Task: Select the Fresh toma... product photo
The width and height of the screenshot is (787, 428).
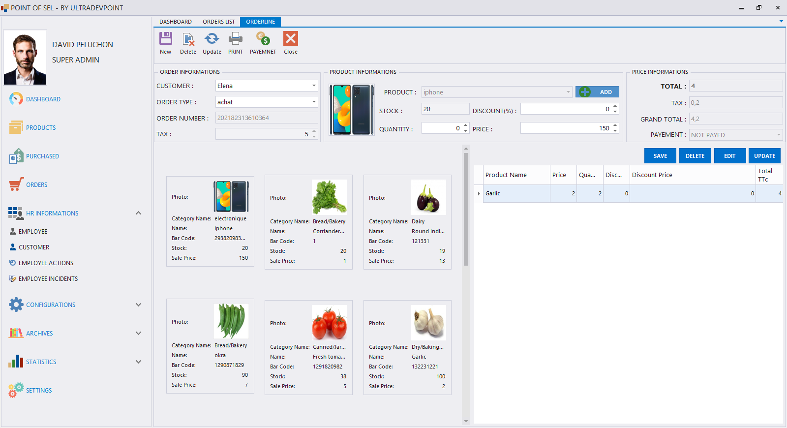Action: point(330,323)
